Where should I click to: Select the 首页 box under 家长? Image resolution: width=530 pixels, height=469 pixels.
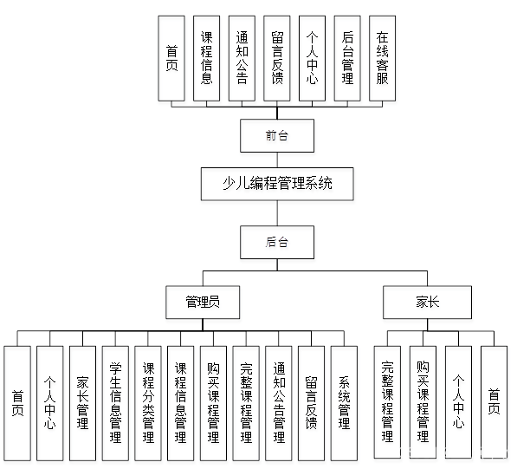494,402
